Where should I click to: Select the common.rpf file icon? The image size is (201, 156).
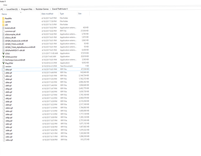(3, 31)
